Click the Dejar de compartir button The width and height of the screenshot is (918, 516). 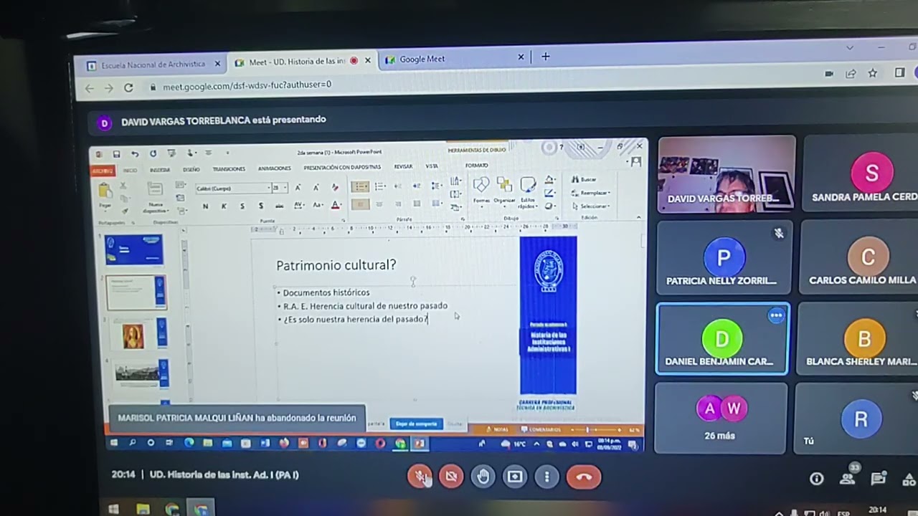point(417,424)
